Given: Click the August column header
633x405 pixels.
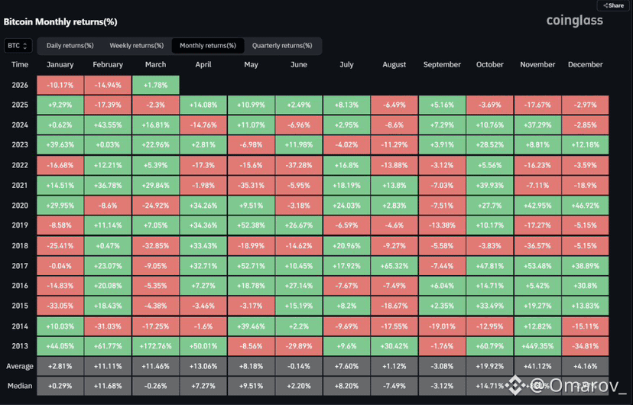Looking at the screenshot, I should click(x=394, y=64).
